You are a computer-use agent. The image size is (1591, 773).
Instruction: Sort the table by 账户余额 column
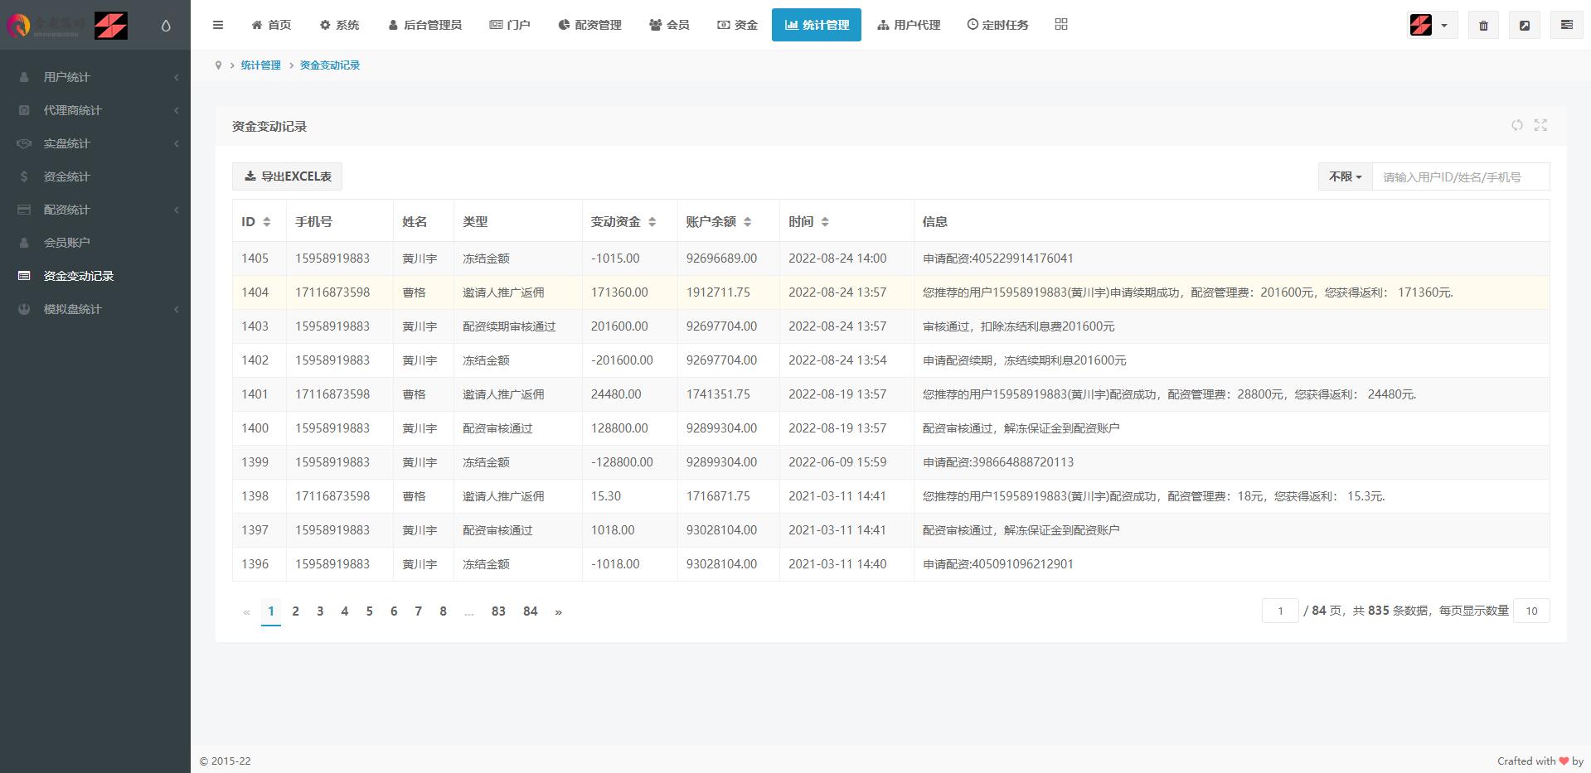click(747, 221)
